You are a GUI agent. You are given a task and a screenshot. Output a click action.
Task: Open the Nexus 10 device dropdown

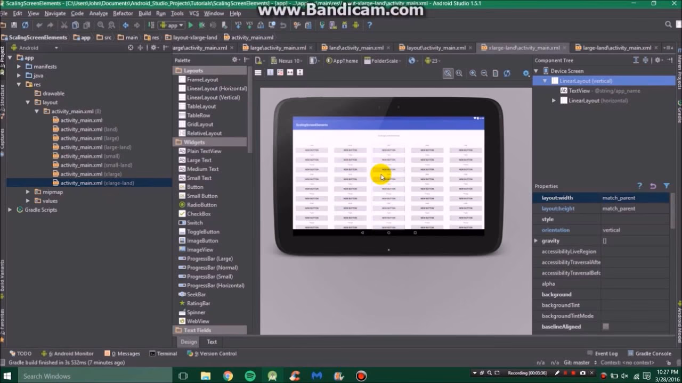pyautogui.click(x=289, y=61)
